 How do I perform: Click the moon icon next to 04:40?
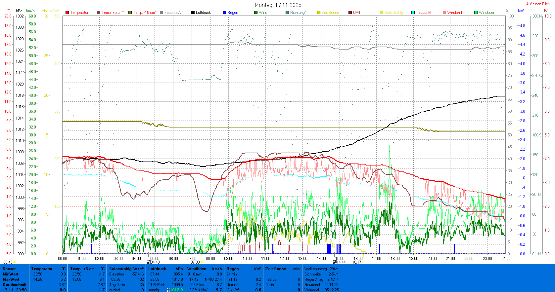(x=149, y=262)
